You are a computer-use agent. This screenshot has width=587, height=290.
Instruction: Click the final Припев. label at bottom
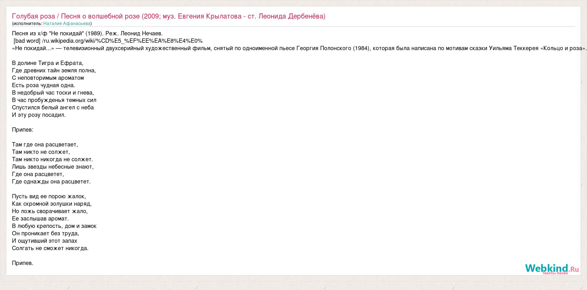(23, 263)
